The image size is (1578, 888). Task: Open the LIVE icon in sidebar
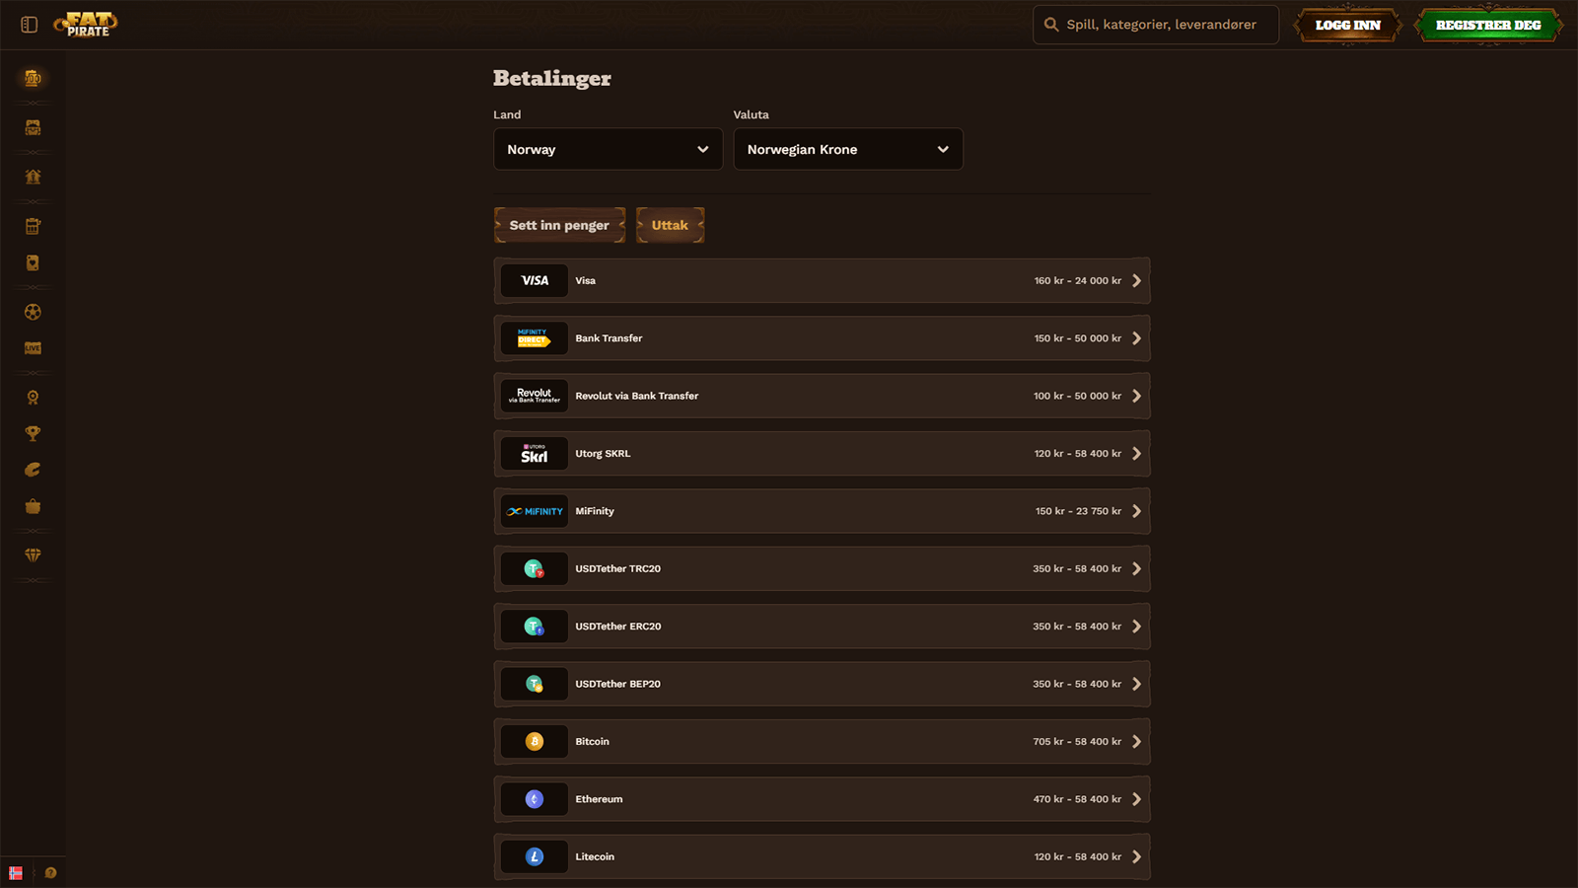(33, 348)
